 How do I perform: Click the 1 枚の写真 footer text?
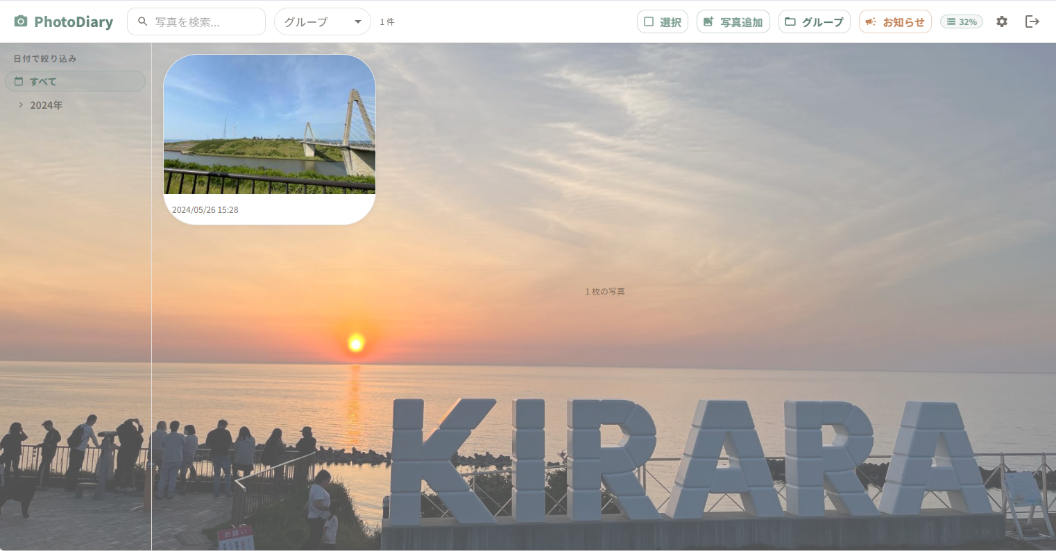[605, 292]
